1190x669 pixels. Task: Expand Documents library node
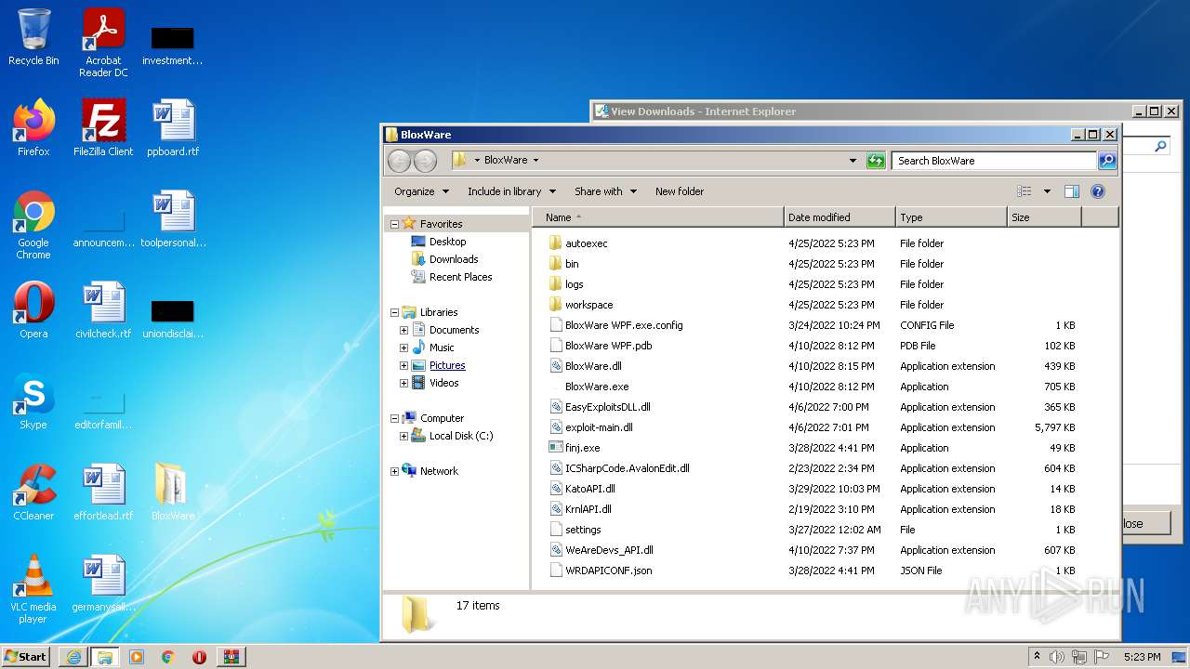[x=403, y=330]
